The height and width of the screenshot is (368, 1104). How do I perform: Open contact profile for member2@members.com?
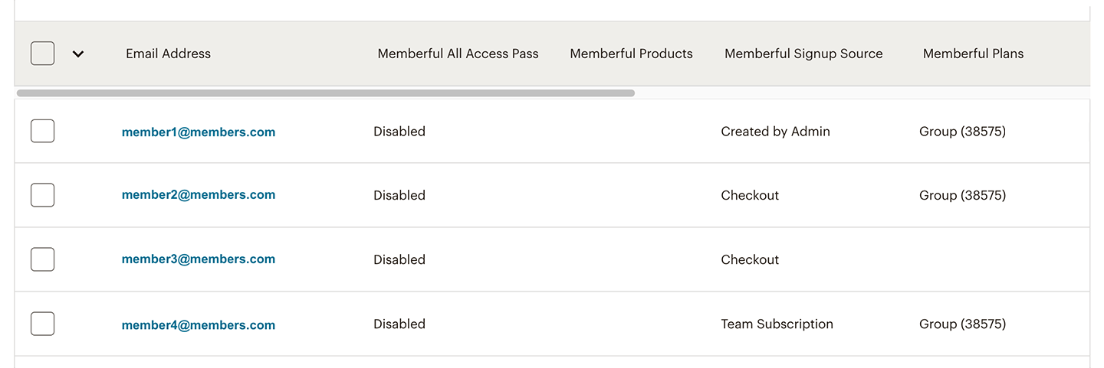[198, 195]
